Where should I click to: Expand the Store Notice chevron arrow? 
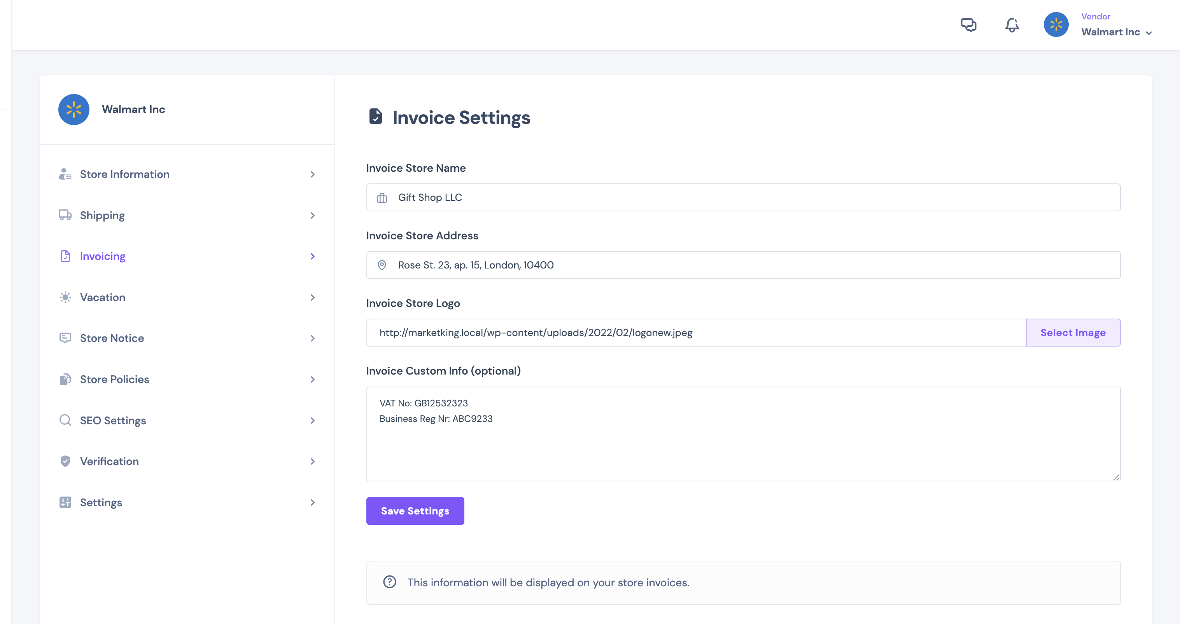[312, 338]
